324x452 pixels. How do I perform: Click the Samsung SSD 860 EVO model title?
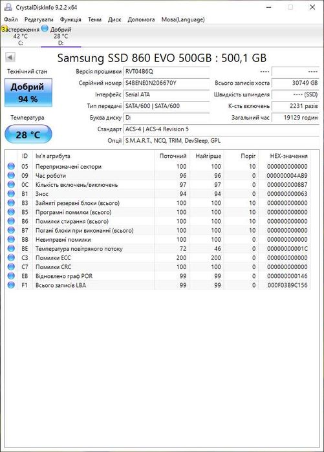162,58
